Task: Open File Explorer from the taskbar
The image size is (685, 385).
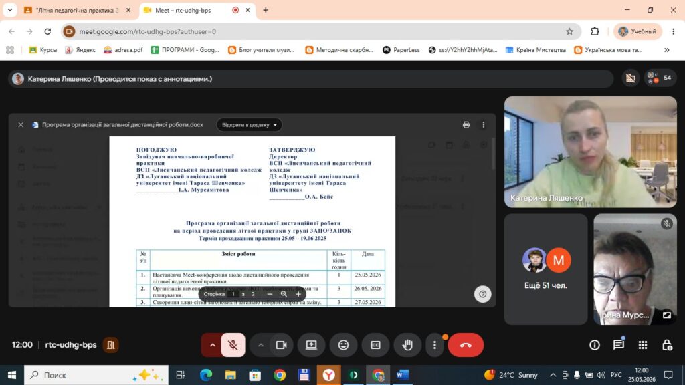Action: 230,375
